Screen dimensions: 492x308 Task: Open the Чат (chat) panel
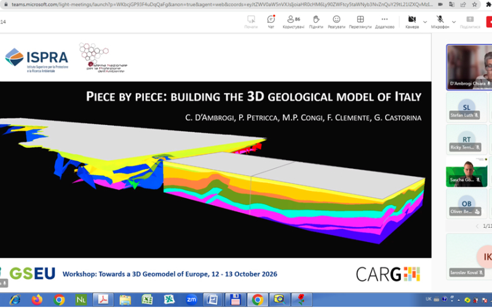click(x=271, y=22)
